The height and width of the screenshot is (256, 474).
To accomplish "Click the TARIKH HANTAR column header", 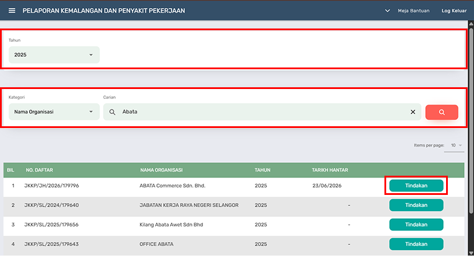I will (330, 170).
